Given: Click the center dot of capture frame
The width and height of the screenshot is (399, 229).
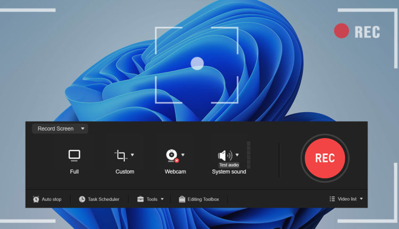Looking at the screenshot, I should pyautogui.click(x=197, y=64).
